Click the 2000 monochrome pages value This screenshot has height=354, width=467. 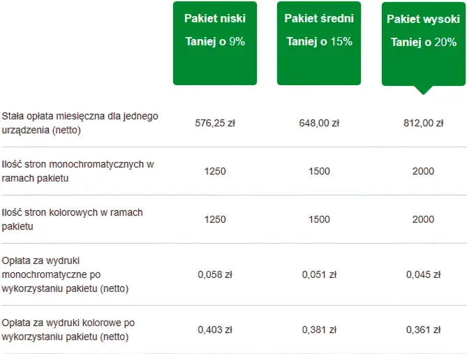[x=423, y=171]
